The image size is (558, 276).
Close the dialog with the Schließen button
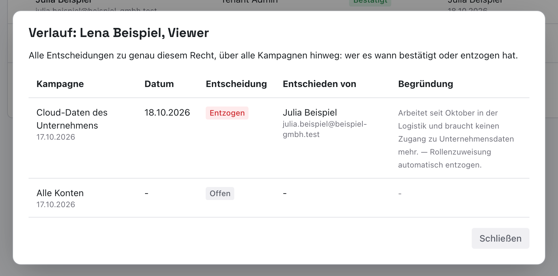point(500,238)
